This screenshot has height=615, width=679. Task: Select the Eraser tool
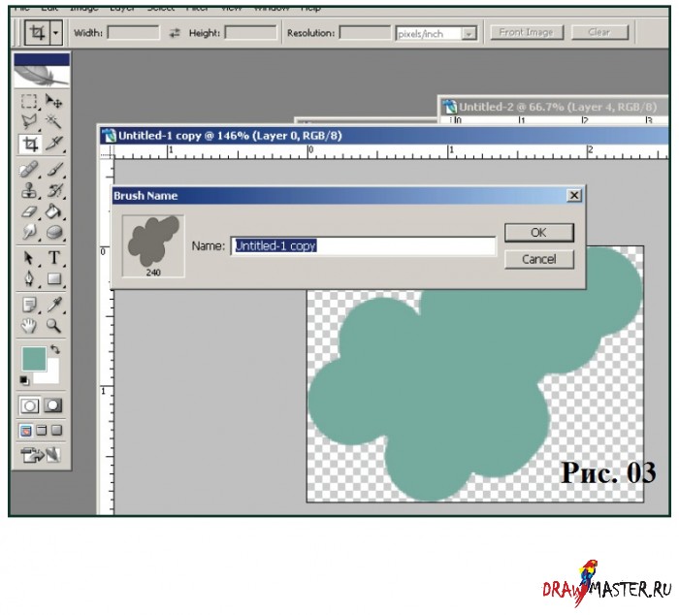[29, 211]
